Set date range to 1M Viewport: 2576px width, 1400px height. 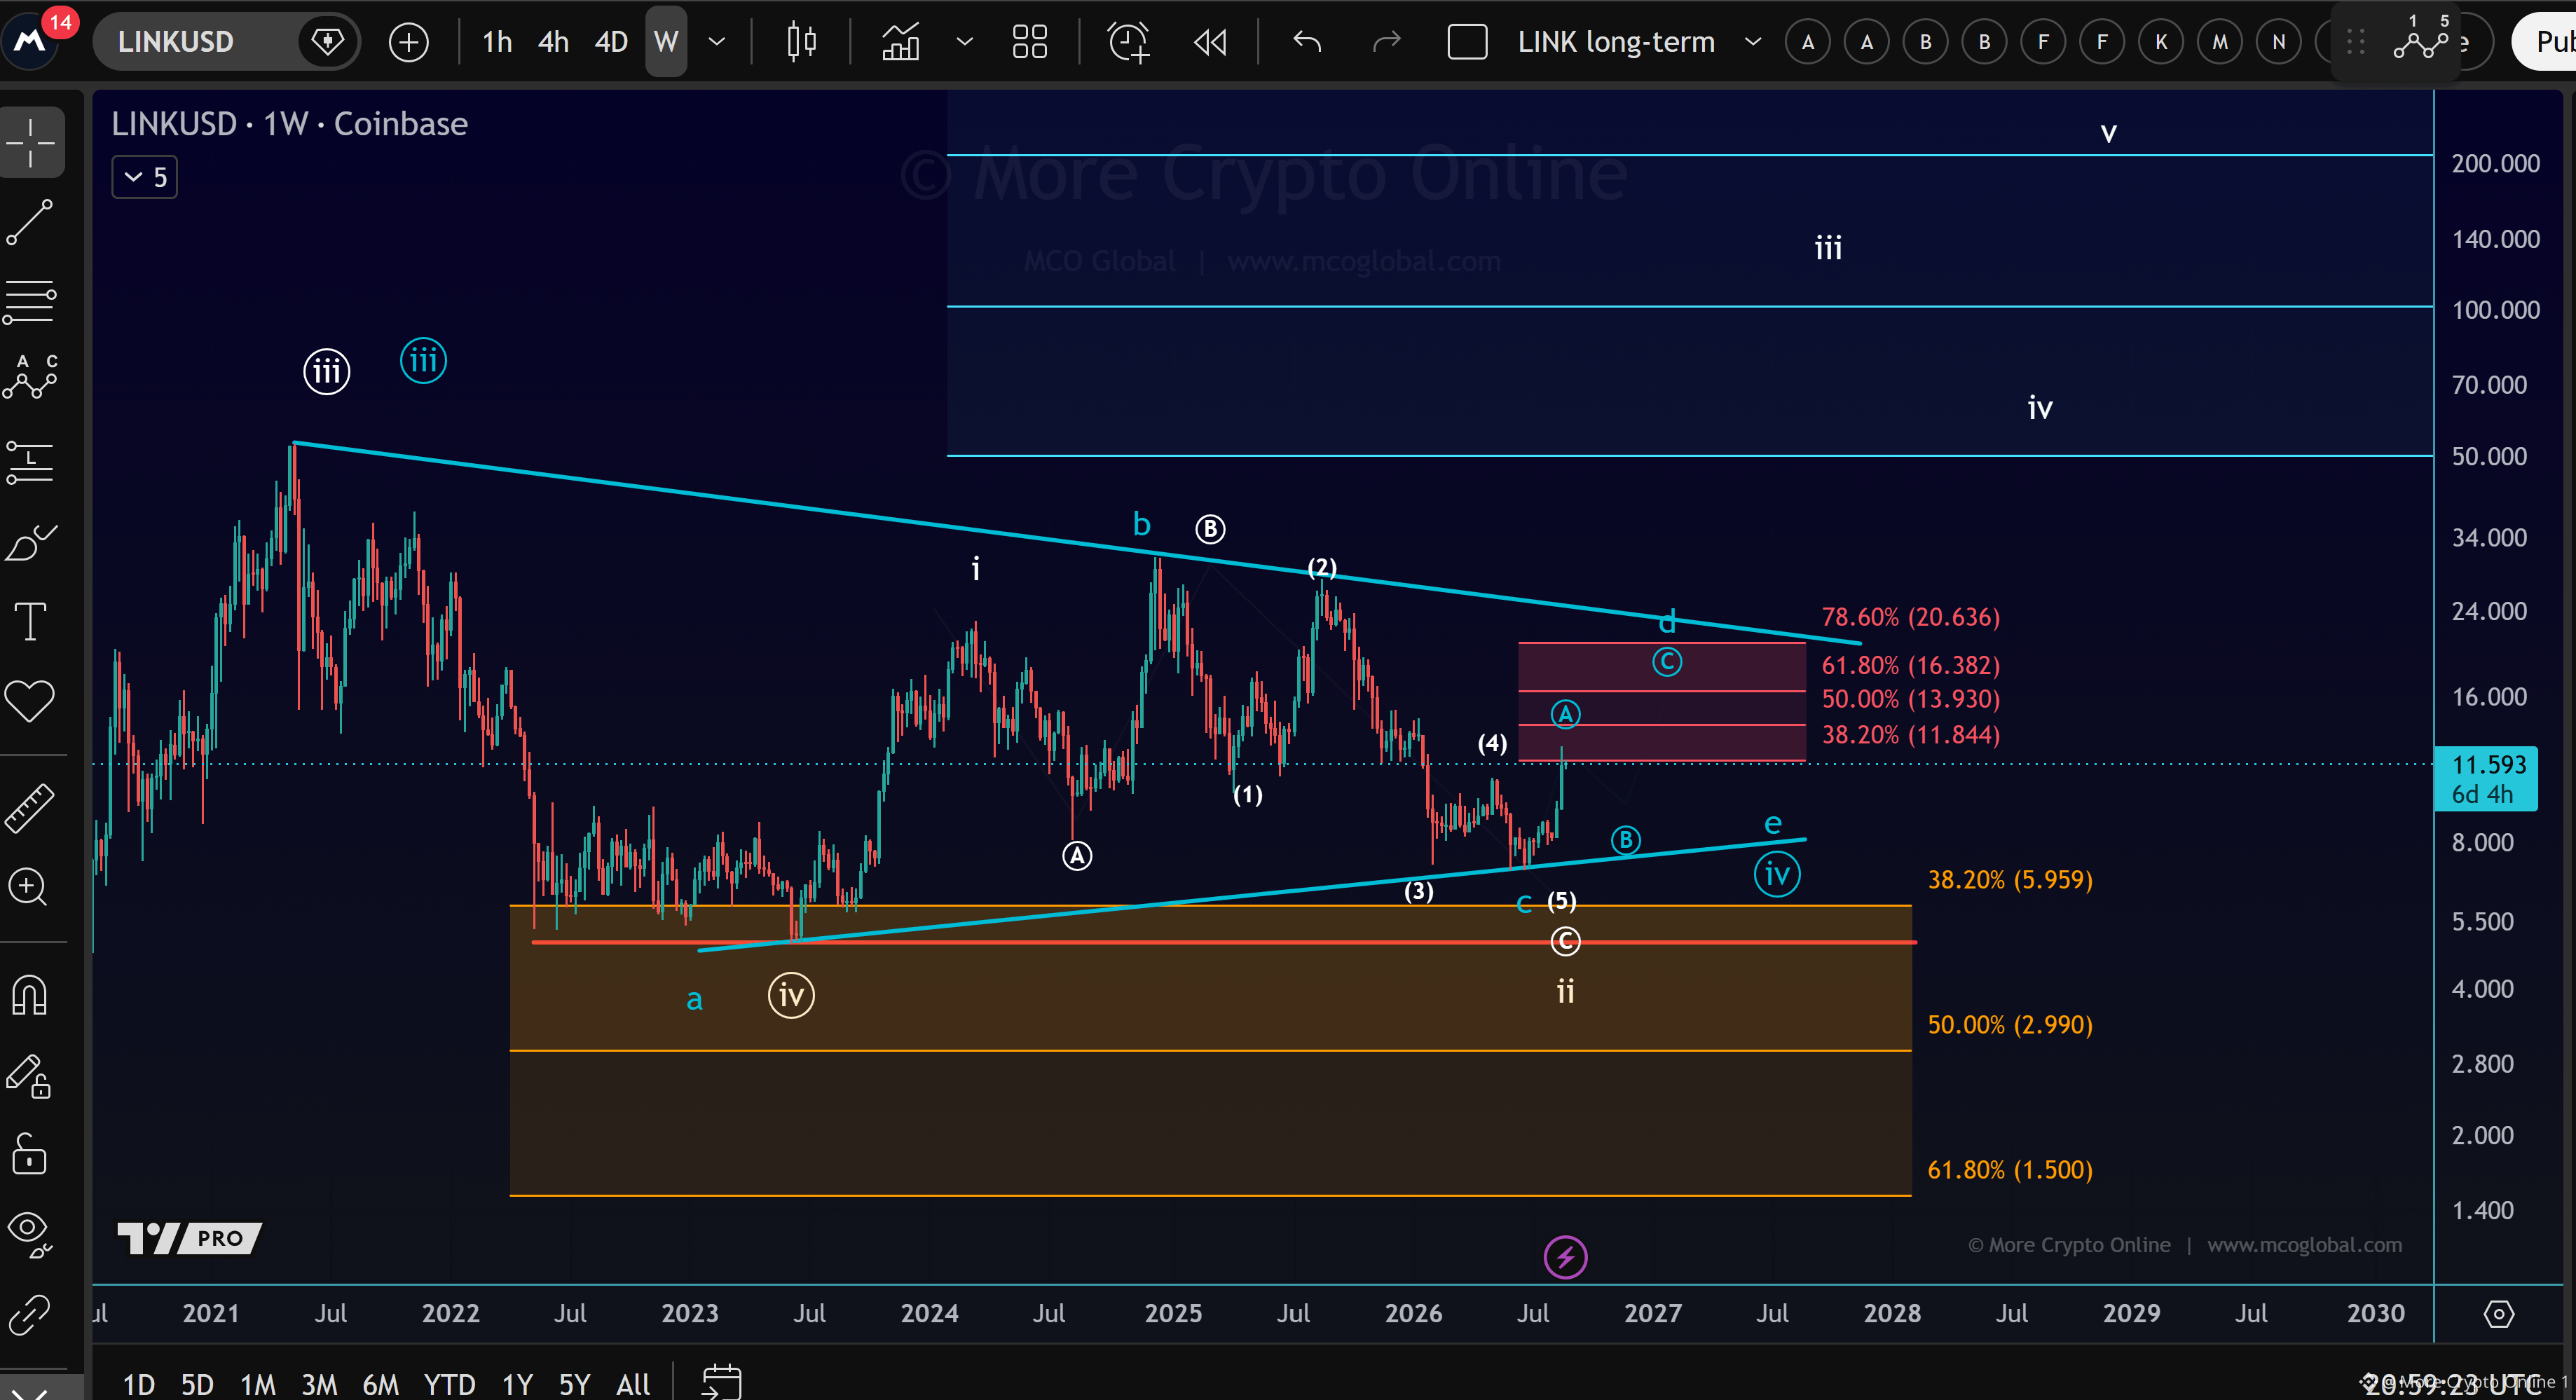258,1384
